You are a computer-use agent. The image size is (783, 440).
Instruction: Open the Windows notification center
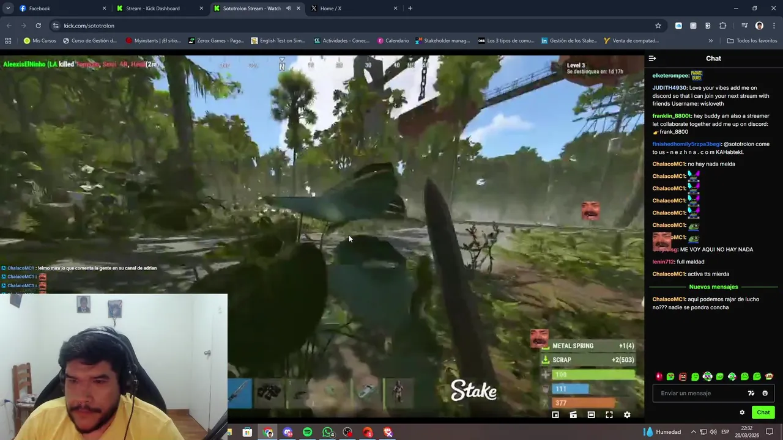tap(770, 432)
